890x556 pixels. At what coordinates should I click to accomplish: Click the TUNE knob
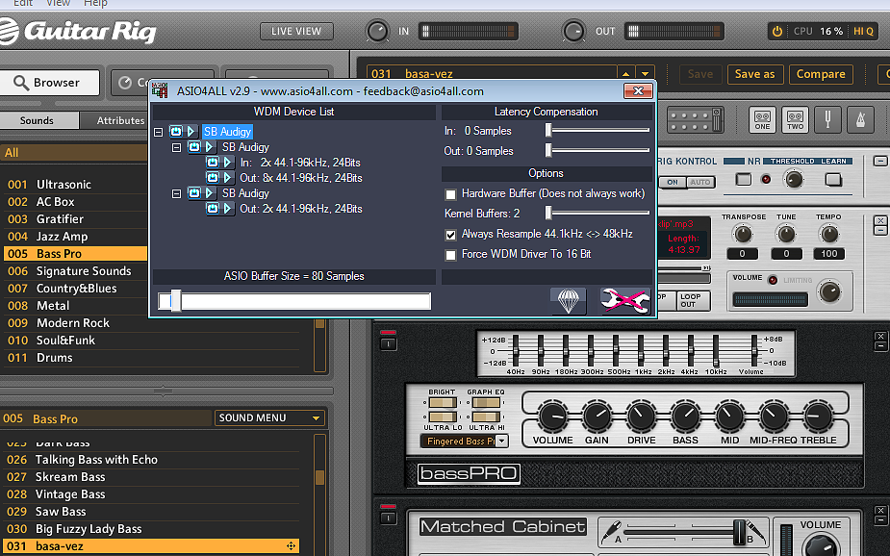[x=786, y=233]
